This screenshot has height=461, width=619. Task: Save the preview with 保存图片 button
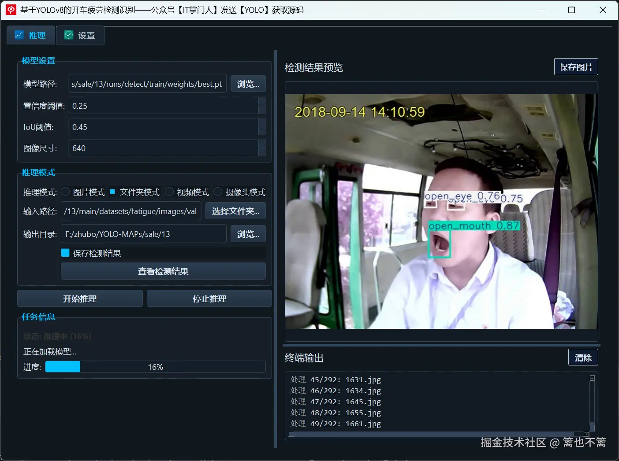[x=576, y=67]
